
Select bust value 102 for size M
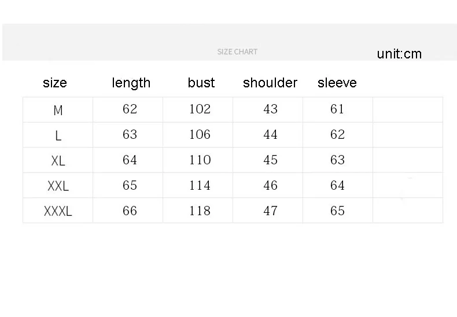(200, 109)
